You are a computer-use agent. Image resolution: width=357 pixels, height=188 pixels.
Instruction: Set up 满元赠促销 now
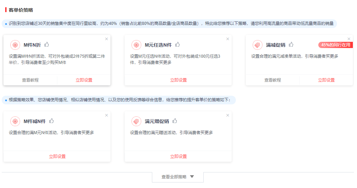[x=178, y=157]
